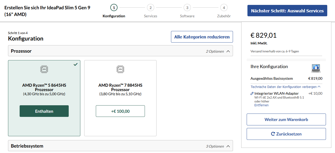Image resolution: width=335 pixels, height=153 pixels.
Task: Click the (3,80 GHz bis zu 5,10 GHz) text
Action: [x=120, y=94]
